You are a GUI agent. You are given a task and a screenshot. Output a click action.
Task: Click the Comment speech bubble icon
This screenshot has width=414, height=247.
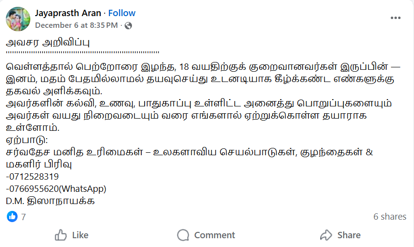pyautogui.click(x=183, y=235)
